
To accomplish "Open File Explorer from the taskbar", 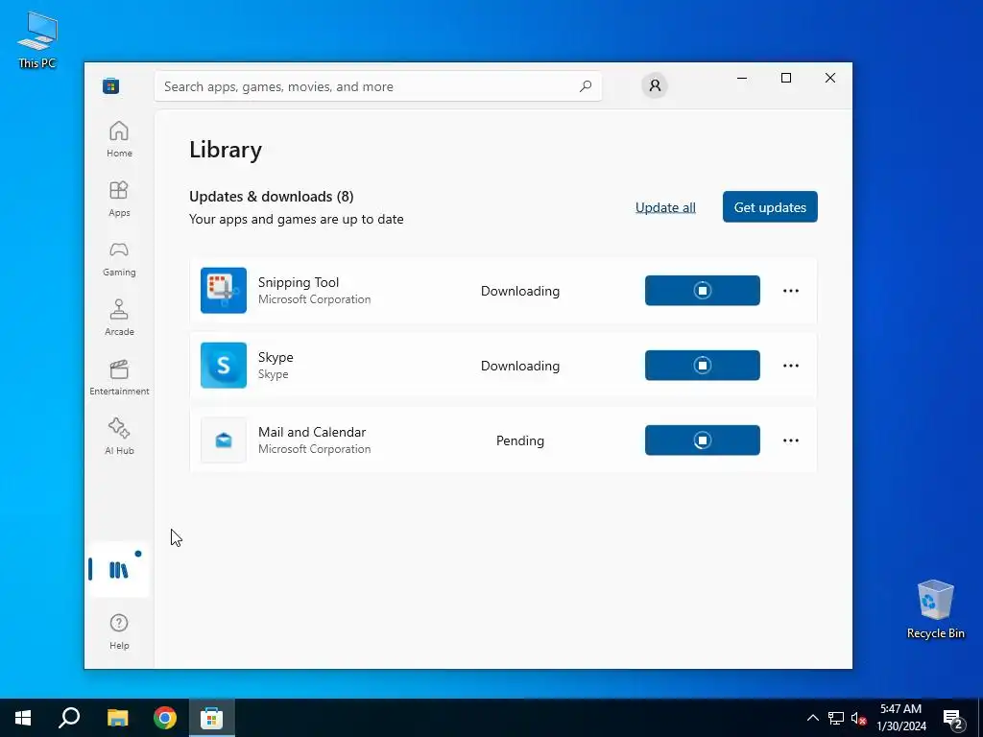I will 117,718.
